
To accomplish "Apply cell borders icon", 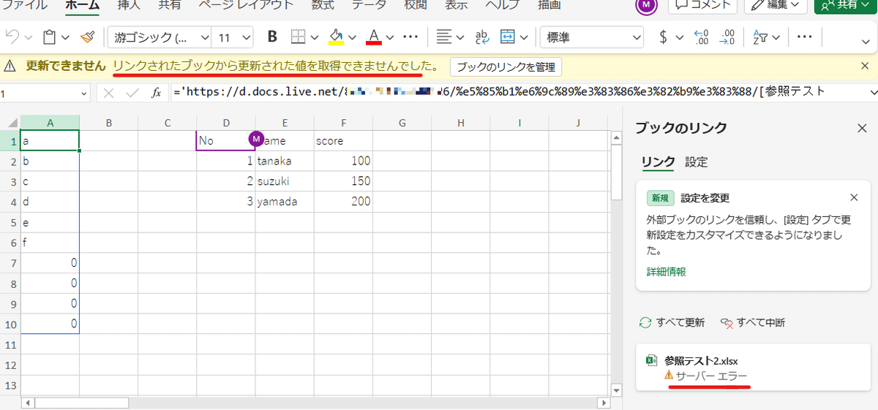I will click(298, 37).
